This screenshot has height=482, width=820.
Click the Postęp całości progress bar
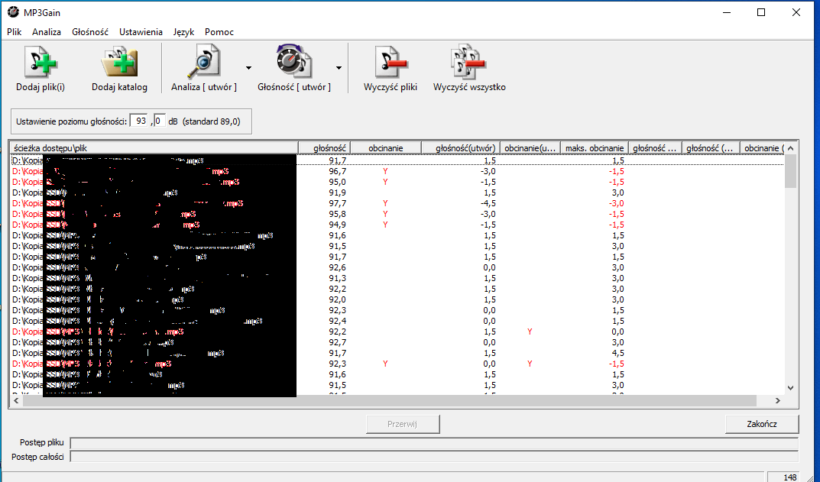(x=434, y=457)
